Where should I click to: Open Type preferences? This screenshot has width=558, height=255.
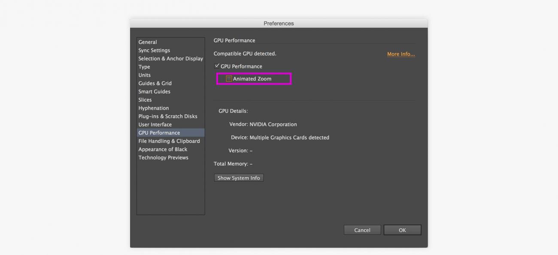click(170, 67)
